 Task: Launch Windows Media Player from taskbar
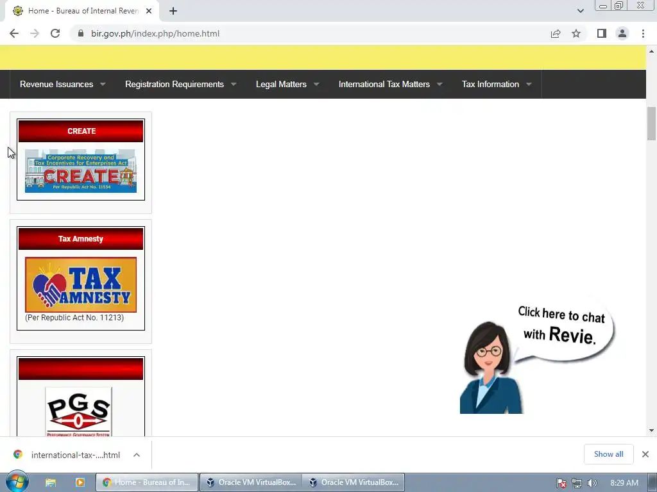(80, 482)
